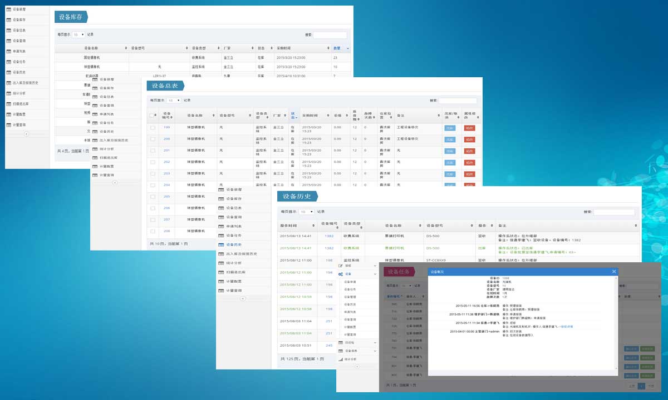The height and width of the screenshot is (400, 668).
Task: Check the box for device row 207
Action: pyautogui.click(x=153, y=219)
